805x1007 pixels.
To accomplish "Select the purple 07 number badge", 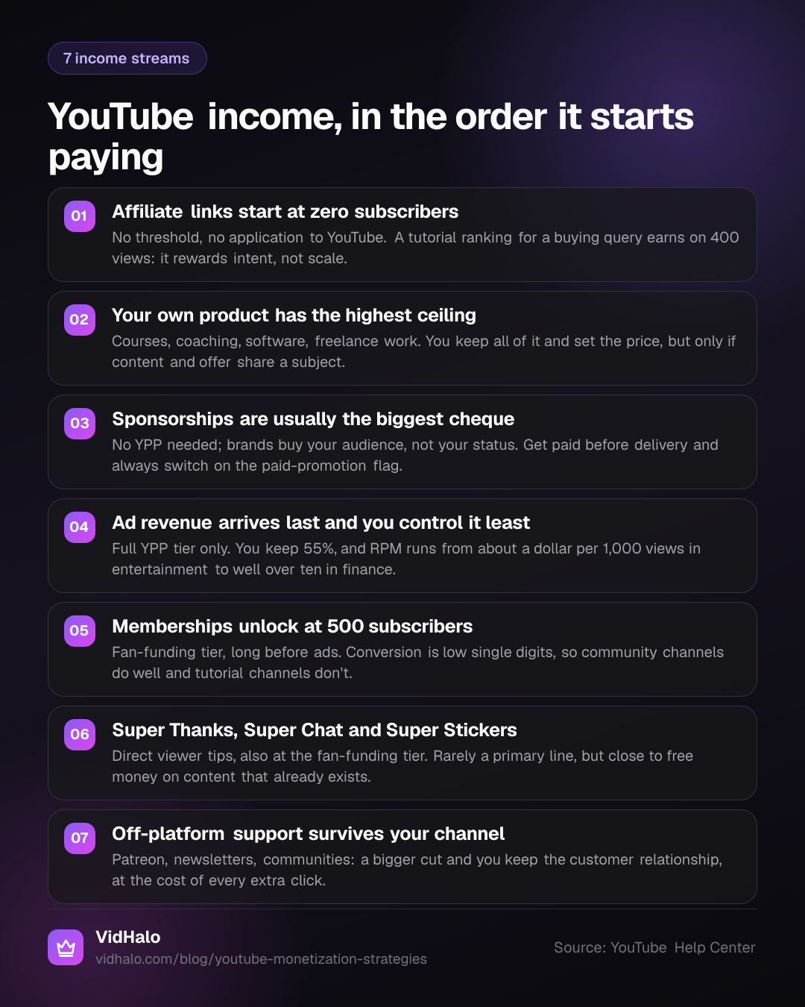I will click(79, 838).
